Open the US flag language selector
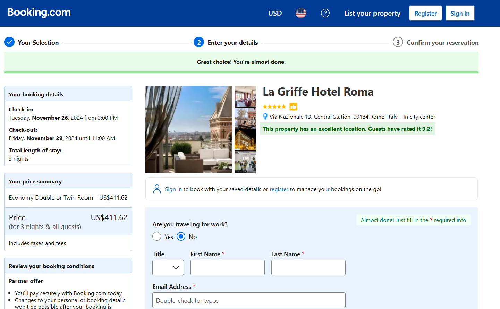 300,13
